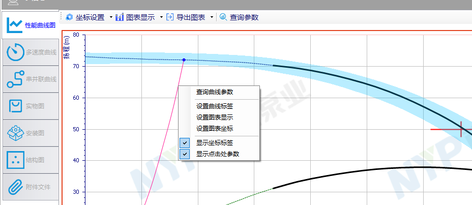
Task: Toggle 显示坐标标签 checked option
Action: pos(219,143)
